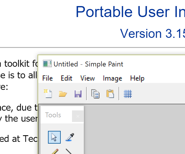Click the Paste clipboard icon

pos(110,94)
